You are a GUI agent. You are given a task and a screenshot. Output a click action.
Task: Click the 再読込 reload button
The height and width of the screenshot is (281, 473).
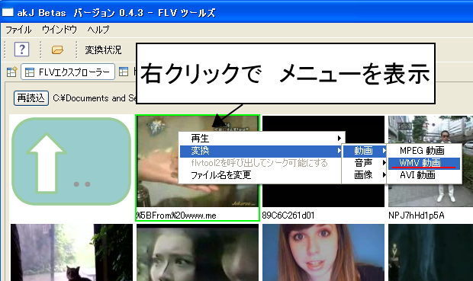[31, 98]
